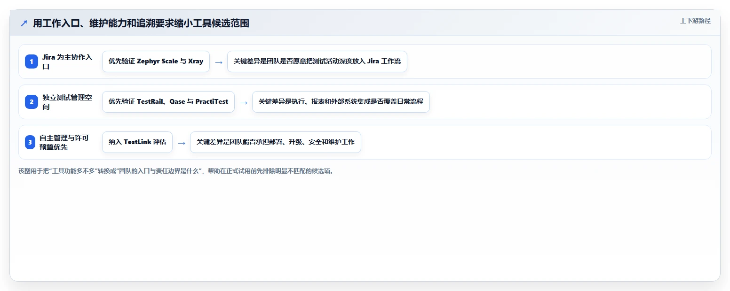Click the text 自主管理与许可预算优先
730x291 pixels.
tap(64, 142)
